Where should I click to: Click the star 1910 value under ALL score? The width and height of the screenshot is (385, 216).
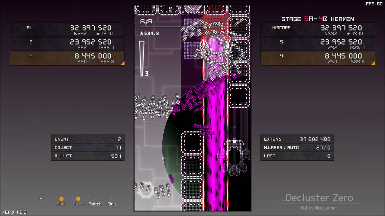click(x=105, y=34)
